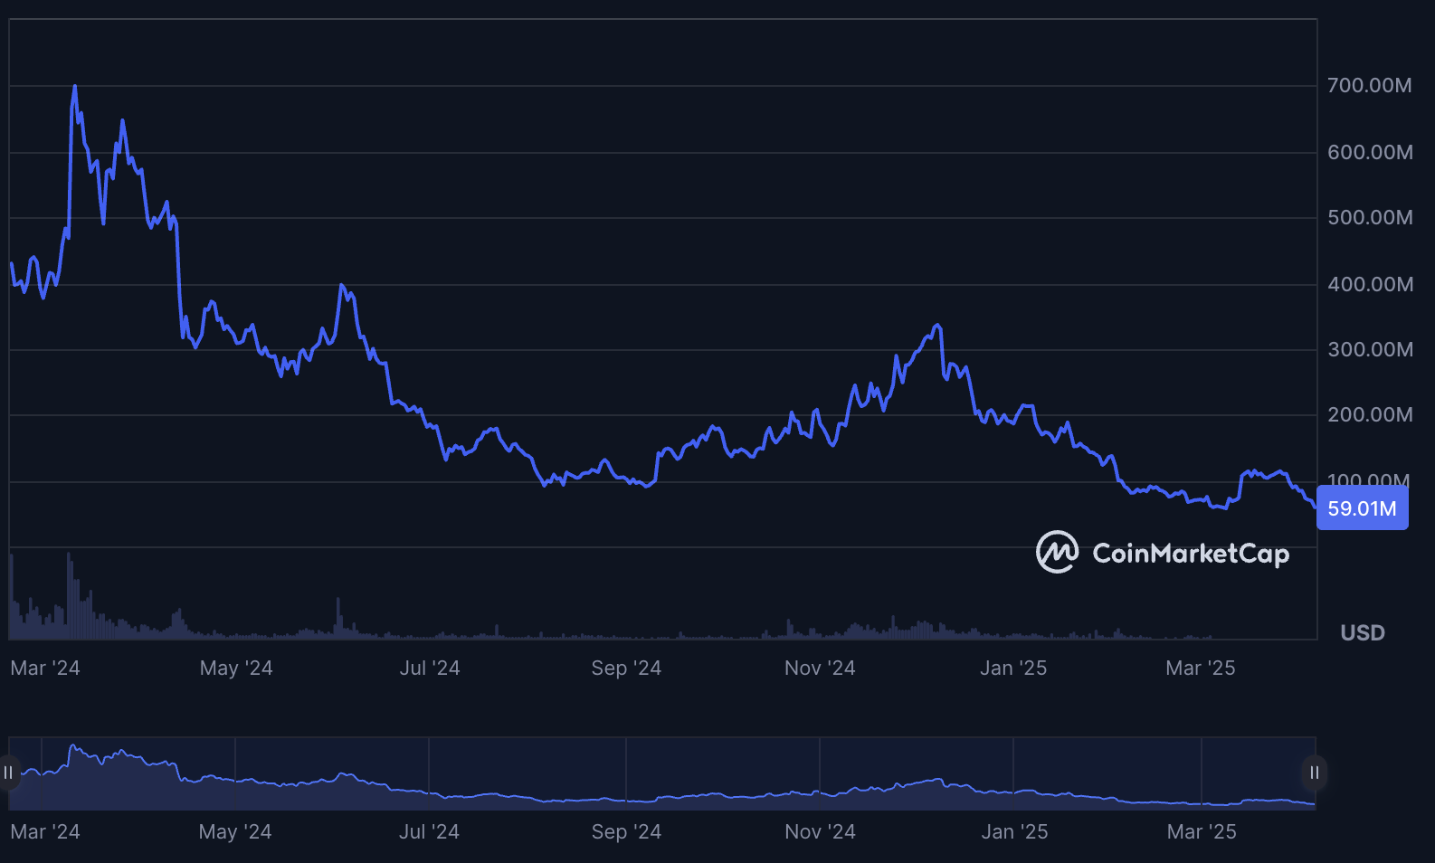Click the 700.00M axis label
Screen dimensions: 1435x863
1369,85
